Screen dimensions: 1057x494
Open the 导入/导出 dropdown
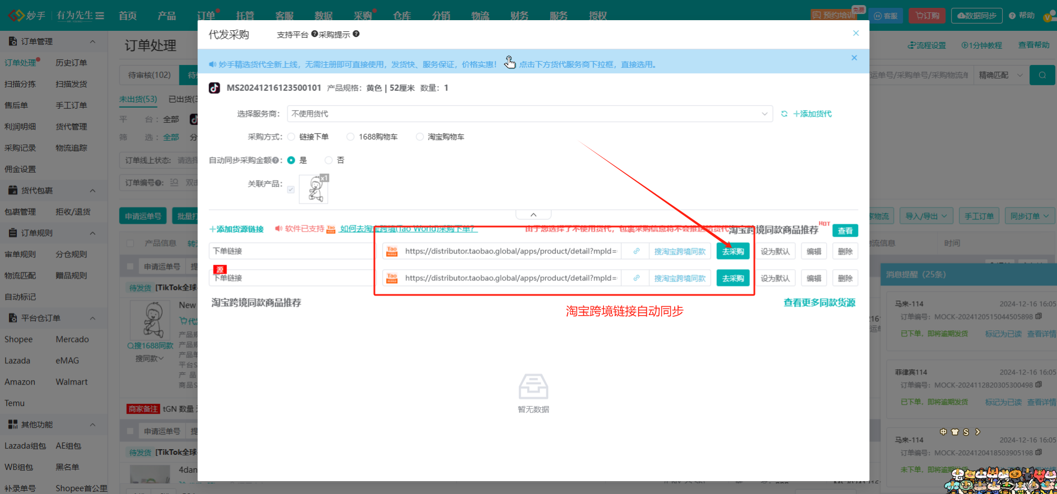tap(926, 216)
